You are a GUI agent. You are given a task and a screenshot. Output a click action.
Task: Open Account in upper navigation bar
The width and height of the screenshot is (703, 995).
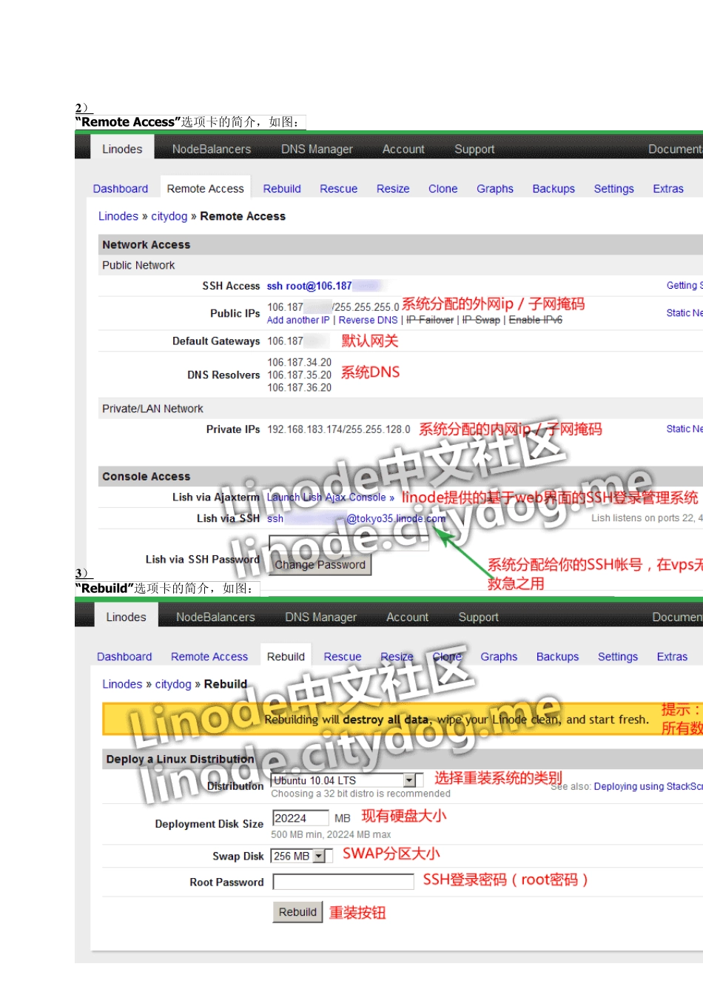(x=403, y=149)
